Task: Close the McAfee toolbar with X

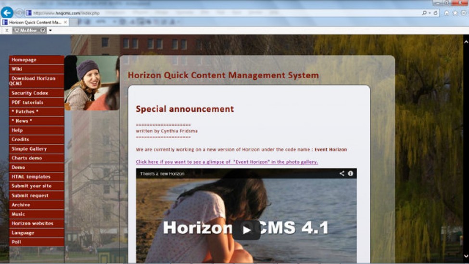Action: coord(7,30)
